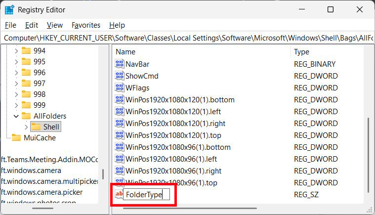The image size is (375, 215).
Task: Expand the 995 key
Action: pos(16,62)
